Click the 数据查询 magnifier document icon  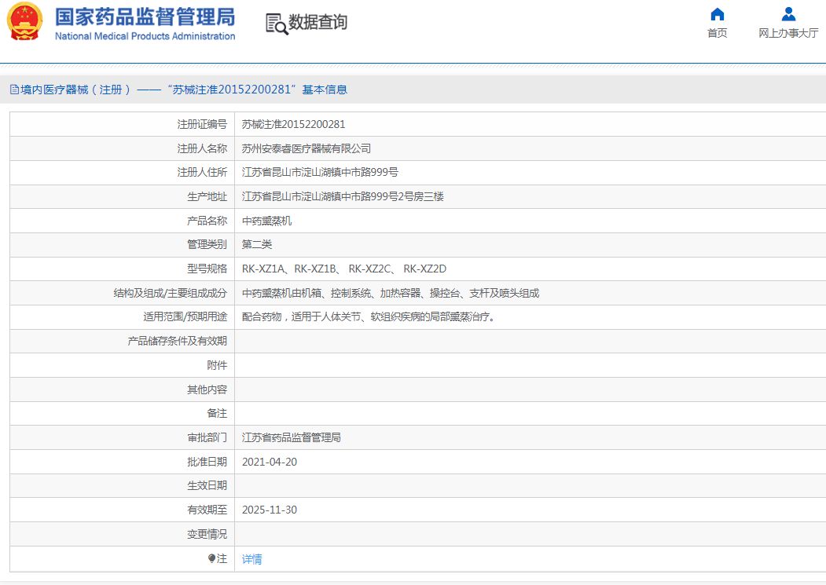tap(276, 24)
